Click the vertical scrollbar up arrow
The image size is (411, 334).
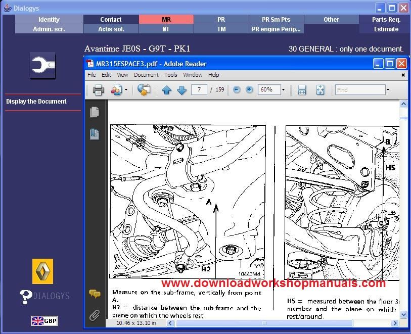[x=403, y=104]
